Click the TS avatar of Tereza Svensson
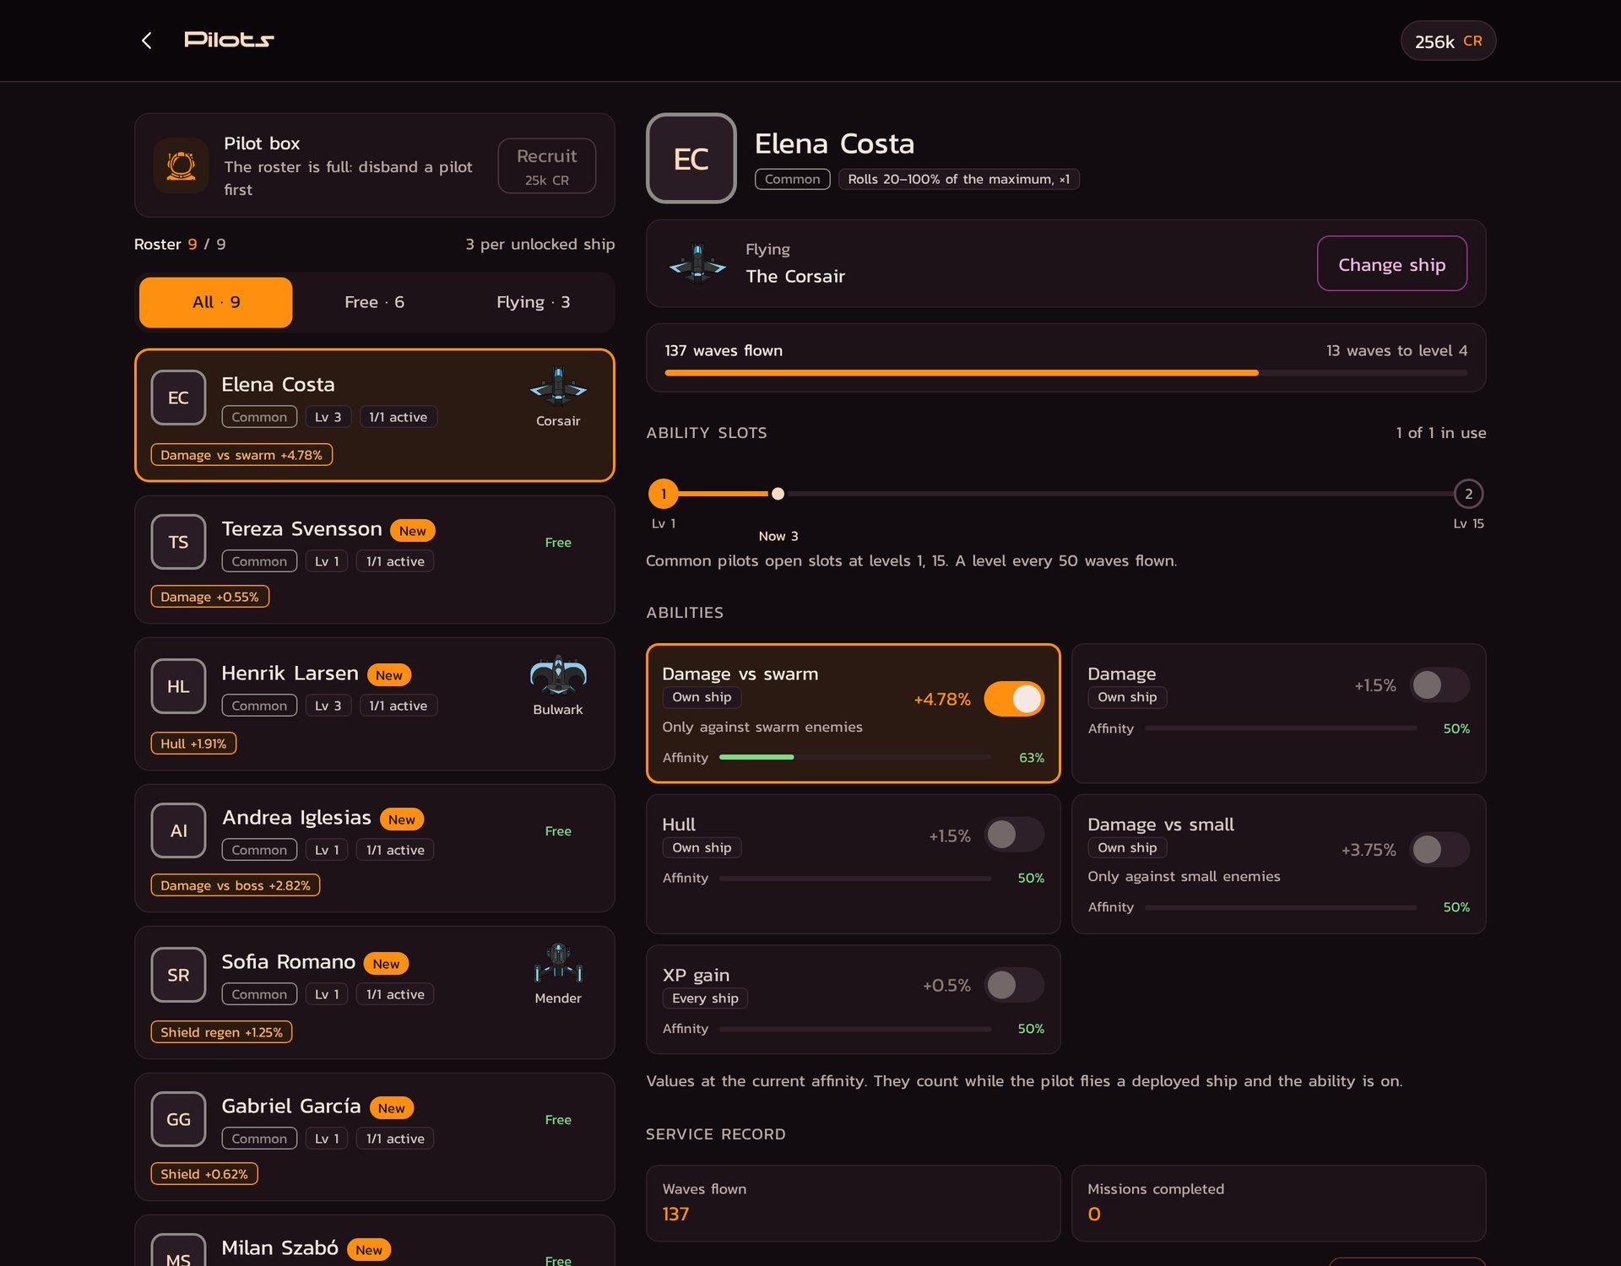Viewport: 1621px width, 1266px height. 178,542
